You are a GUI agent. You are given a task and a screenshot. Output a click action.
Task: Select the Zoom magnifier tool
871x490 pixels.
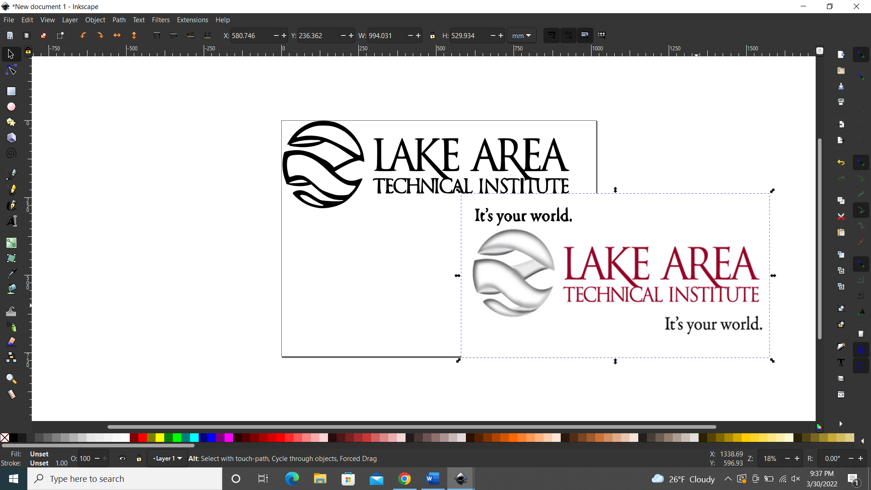pos(11,379)
